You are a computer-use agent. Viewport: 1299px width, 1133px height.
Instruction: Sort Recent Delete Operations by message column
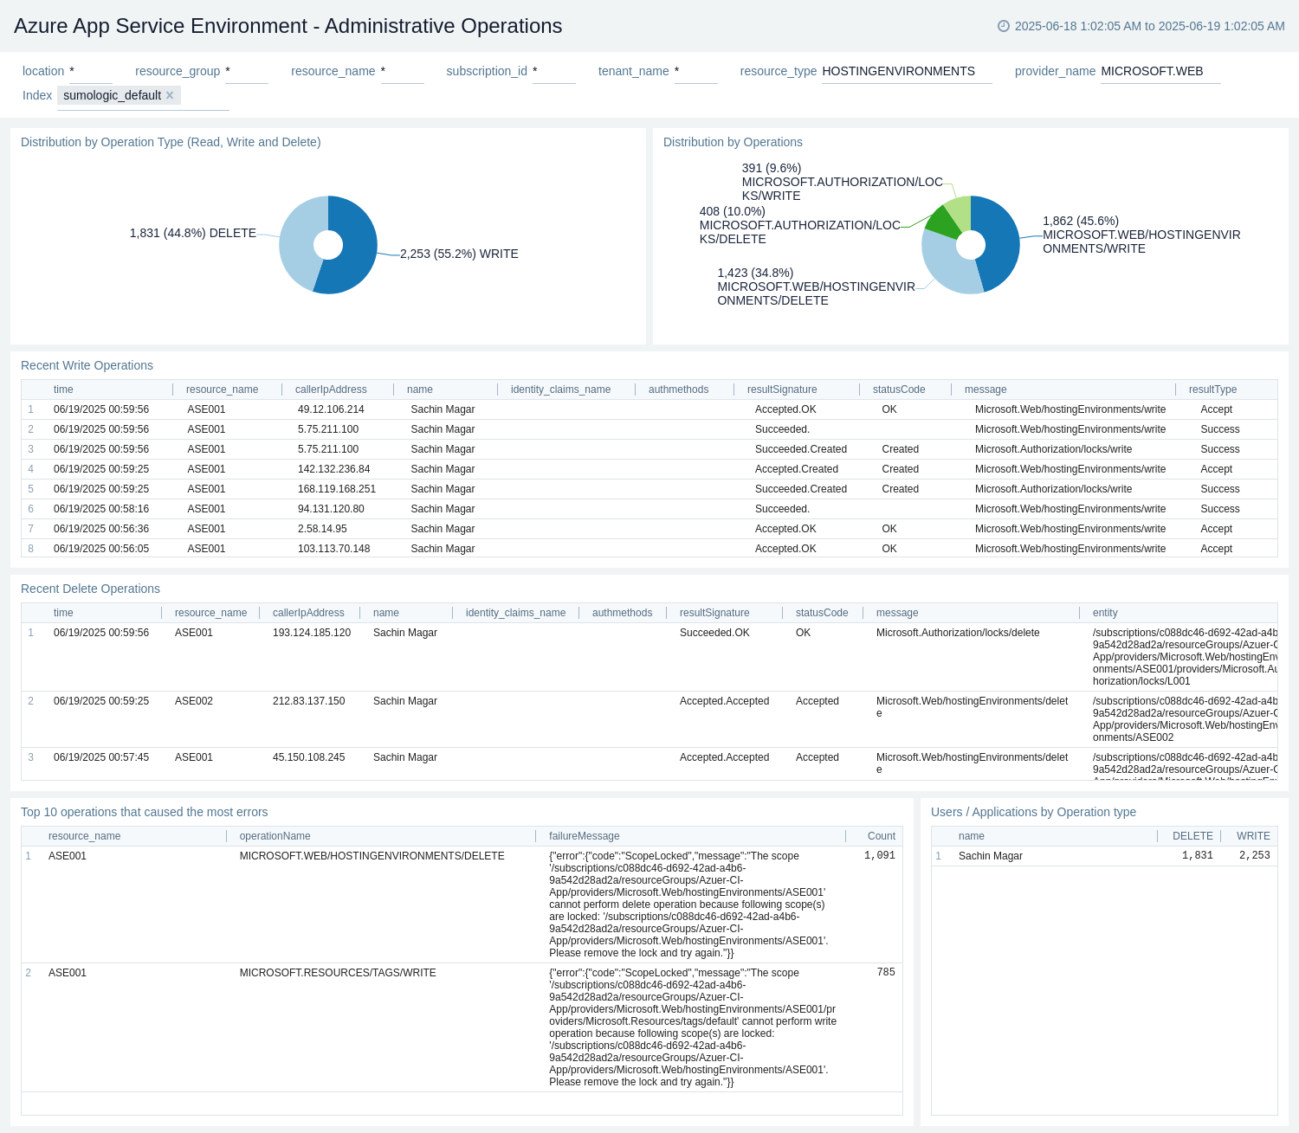(897, 613)
